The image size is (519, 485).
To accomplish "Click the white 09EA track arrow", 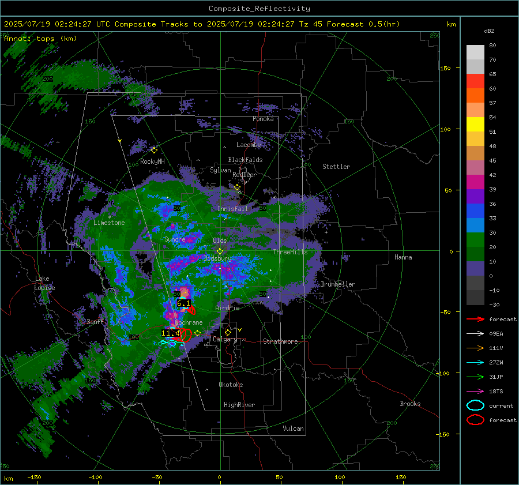I will click(475, 334).
